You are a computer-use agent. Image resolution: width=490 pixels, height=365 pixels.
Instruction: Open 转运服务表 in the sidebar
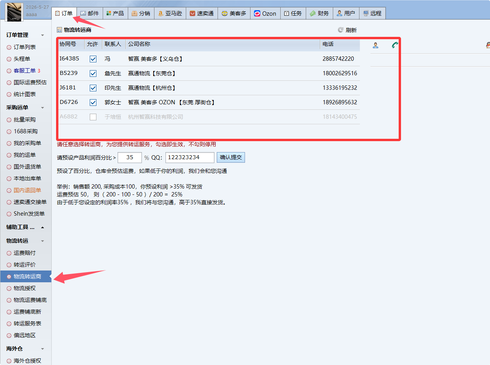pyautogui.click(x=27, y=323)
